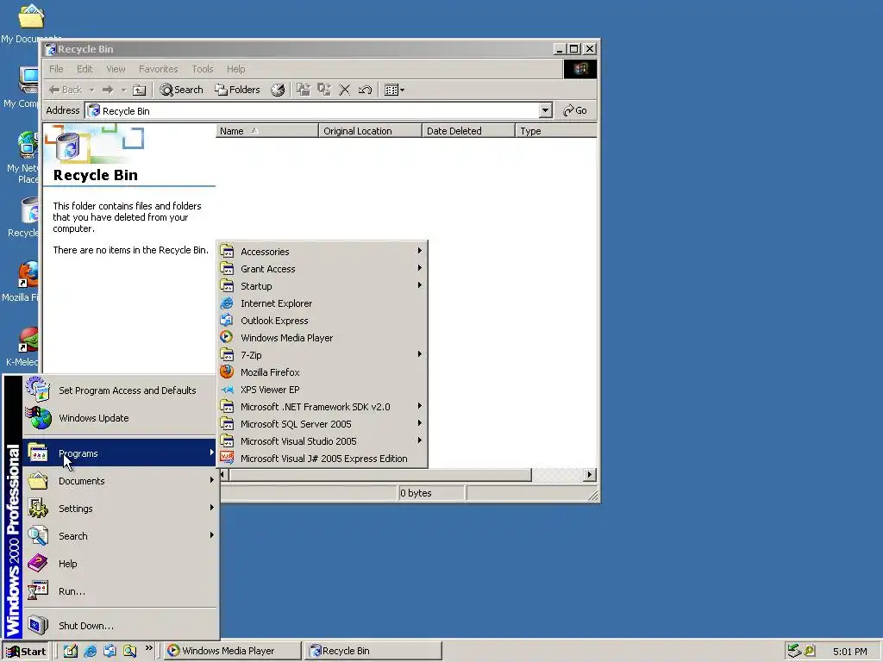
Task: Expand Documents submenu arrow
Action: tap(212, 480)
